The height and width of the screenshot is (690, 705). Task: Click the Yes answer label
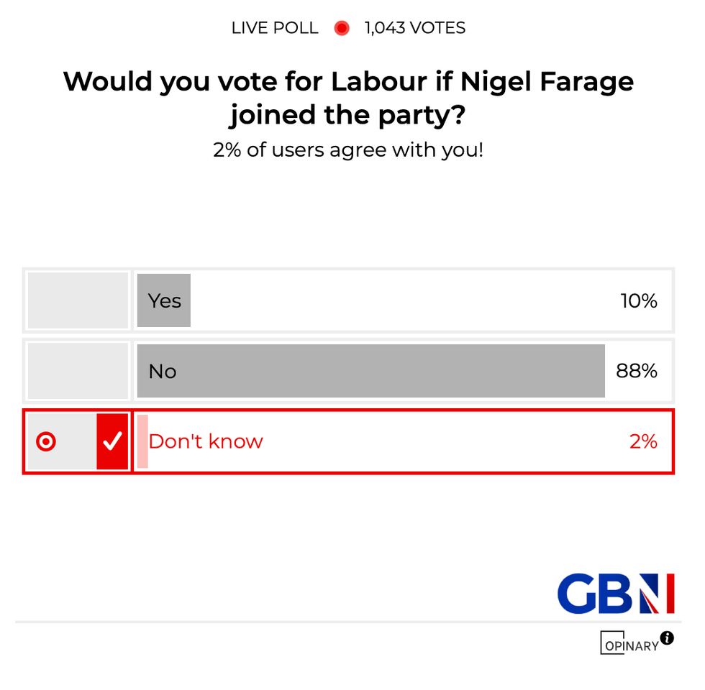point(165,300)
